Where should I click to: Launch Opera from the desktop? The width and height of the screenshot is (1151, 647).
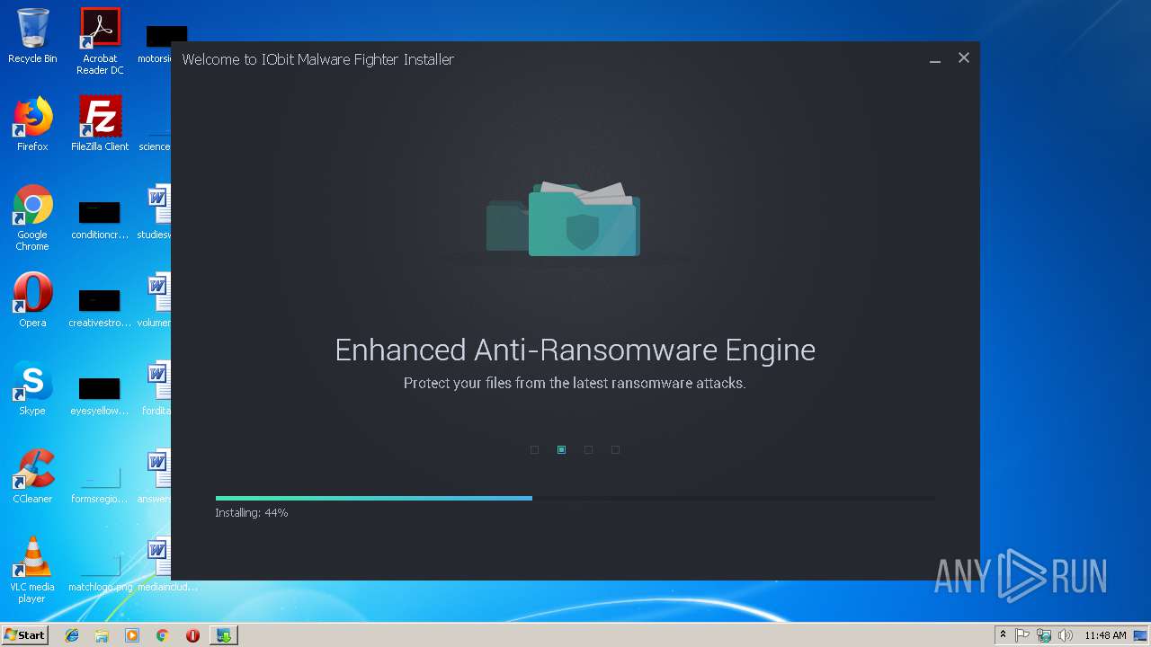(32, 300)
